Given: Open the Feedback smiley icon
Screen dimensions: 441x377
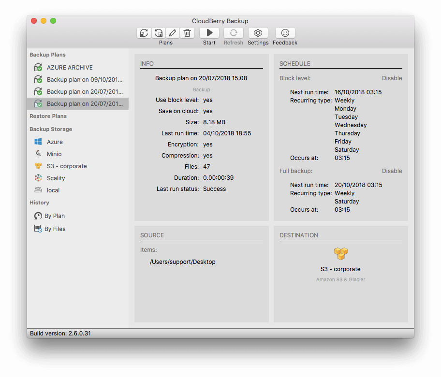Looking at the screenshot, I should 285,33.
